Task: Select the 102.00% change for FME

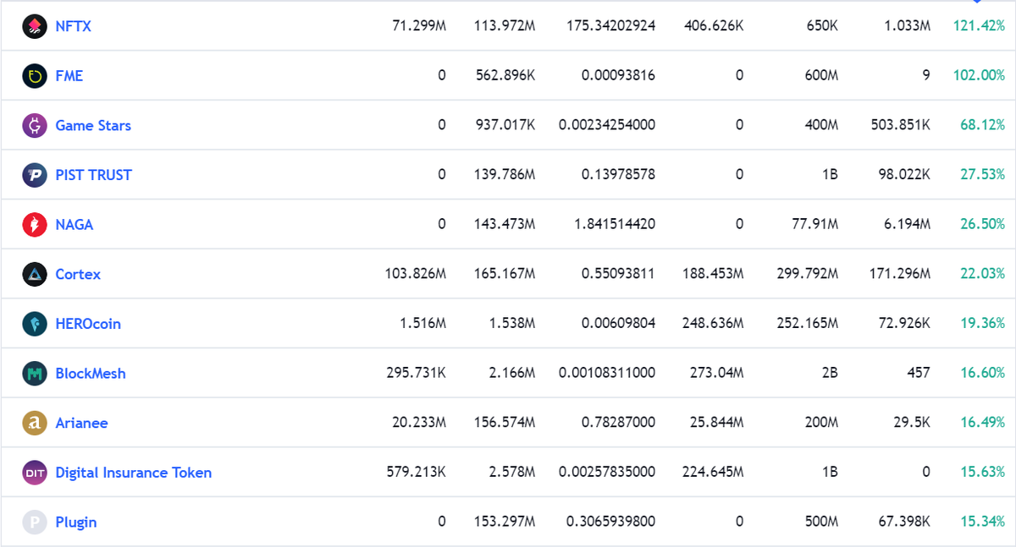Action: pos(979,76)
